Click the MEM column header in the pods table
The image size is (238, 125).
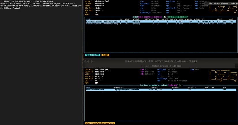tap(181, 19)
